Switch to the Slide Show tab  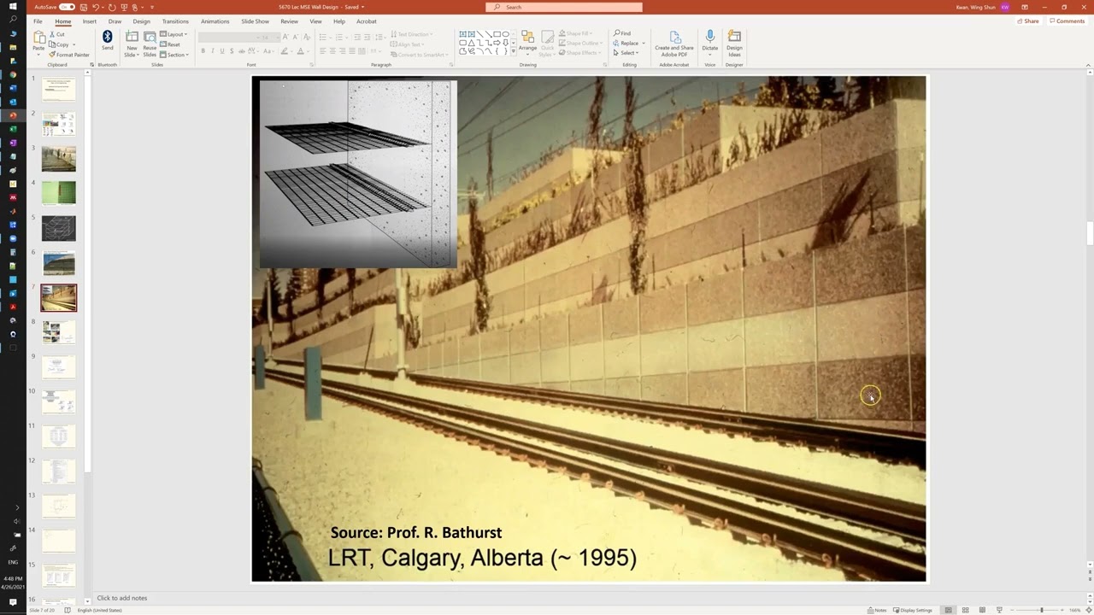[x=255, y=21]
